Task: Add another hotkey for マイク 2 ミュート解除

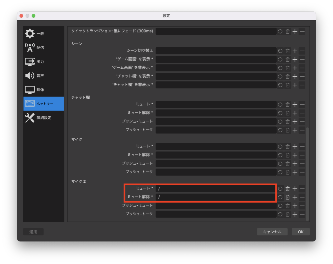Action: click(x=295, y=197)
